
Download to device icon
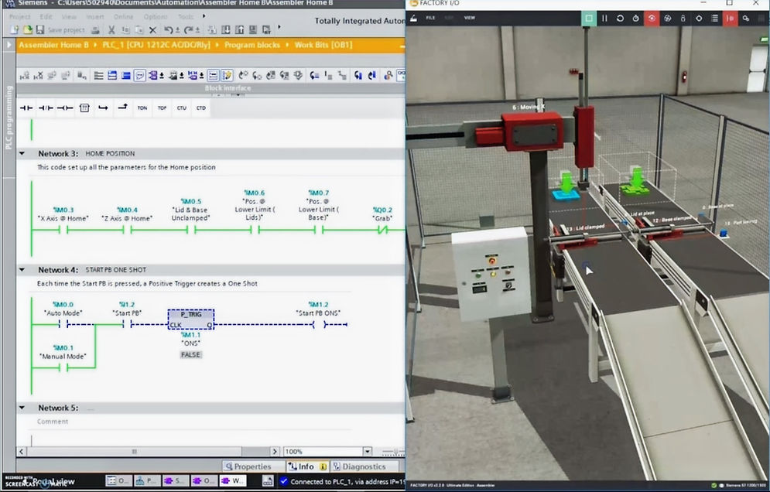click(225, 30)
